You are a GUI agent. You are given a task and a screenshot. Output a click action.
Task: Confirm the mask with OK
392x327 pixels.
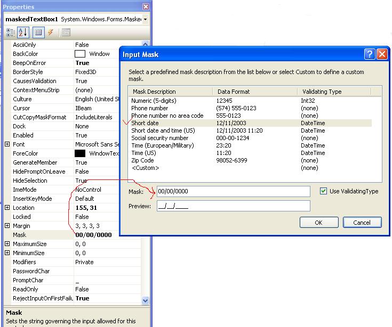(x=319, y=223)
